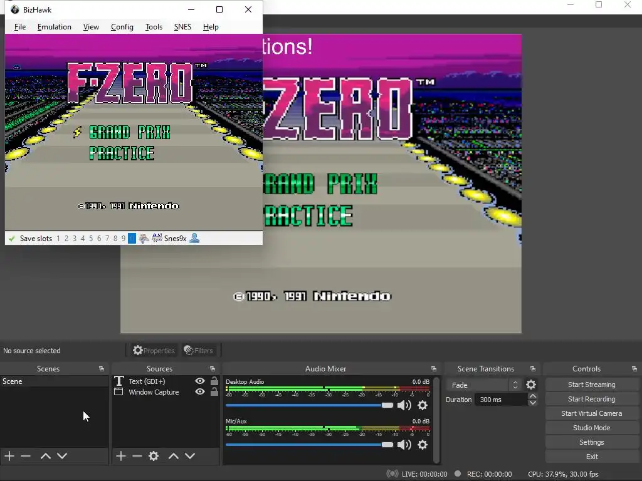The height and width of the screenshot is (481, 642).
Task: Adjust the Mic/Aux volume slider
Action: 309,445
